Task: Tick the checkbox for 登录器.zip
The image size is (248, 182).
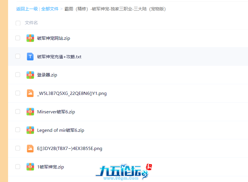Action: (x=18, y=75)
